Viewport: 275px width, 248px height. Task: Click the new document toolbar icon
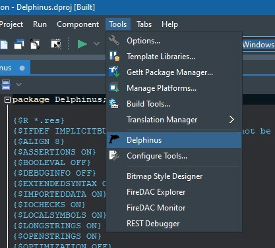pos(4,44)
